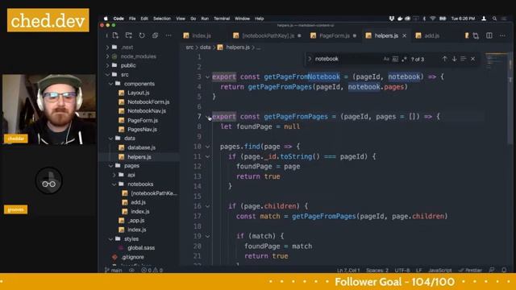The width and height of the screenshot is (516, 290).
Task: Open editor more actions ellipsis
Action: point(502,35)
